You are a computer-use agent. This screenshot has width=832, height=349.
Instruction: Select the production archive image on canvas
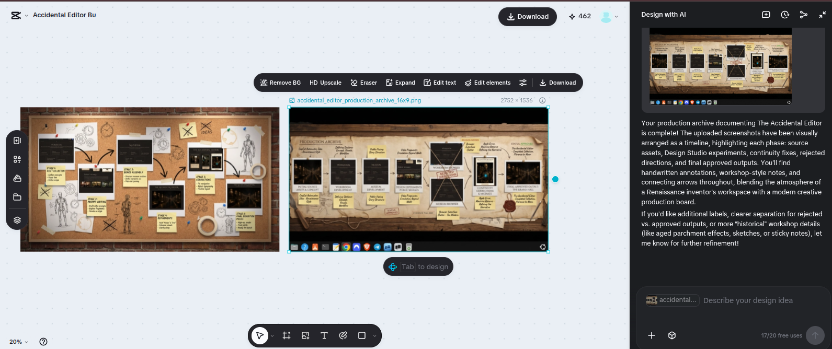418,180
